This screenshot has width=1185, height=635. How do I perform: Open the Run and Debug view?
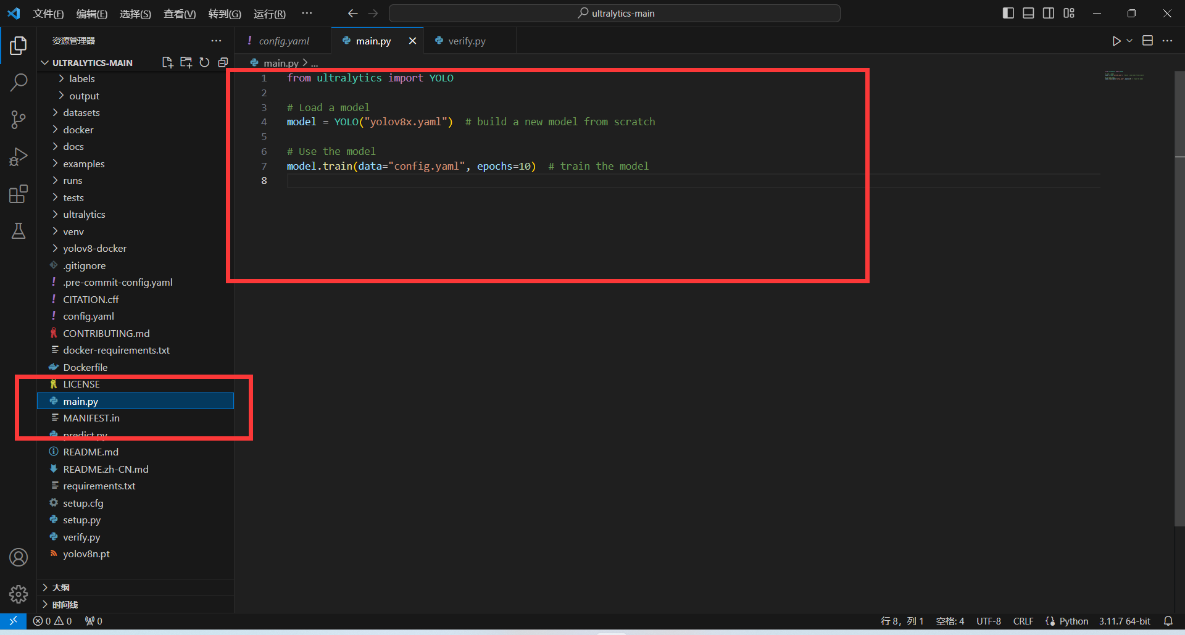[x=19, y=157]
